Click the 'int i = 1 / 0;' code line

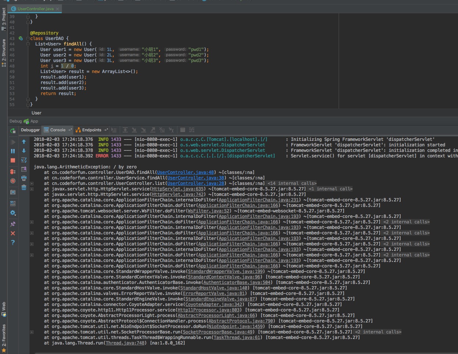point(58,66)
